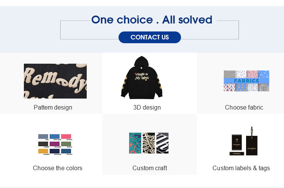Open the Choose fabric label
Viewport: 284px width, 188px height.
coord(244,107)
